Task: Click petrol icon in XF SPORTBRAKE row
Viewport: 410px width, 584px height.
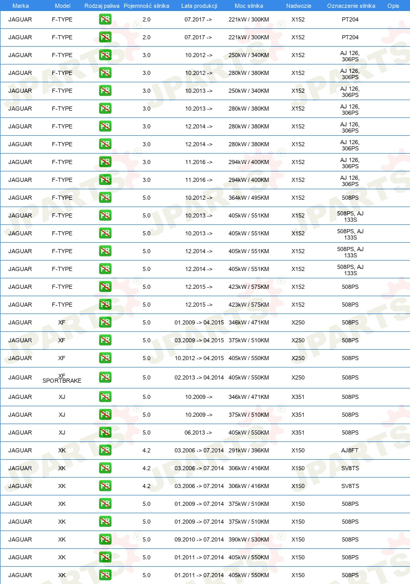Action: click(105, 377)
